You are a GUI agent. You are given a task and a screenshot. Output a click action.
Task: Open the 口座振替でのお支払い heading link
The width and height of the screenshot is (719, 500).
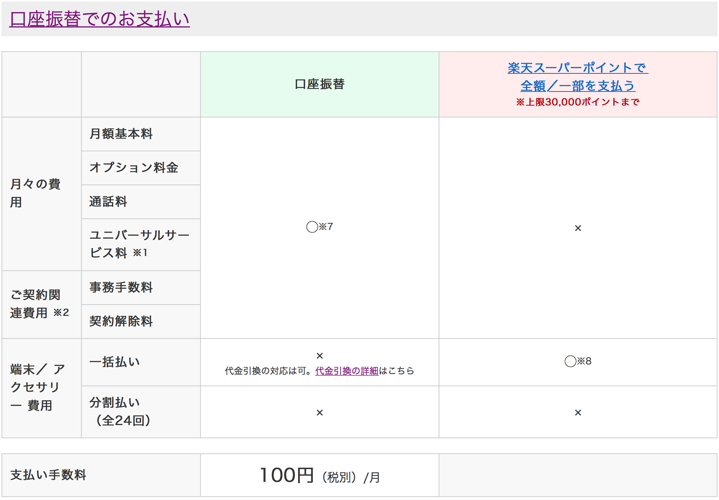(99, 19)
